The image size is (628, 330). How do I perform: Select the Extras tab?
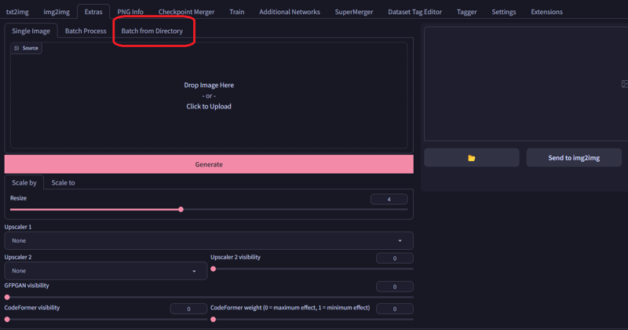point(93,12)
